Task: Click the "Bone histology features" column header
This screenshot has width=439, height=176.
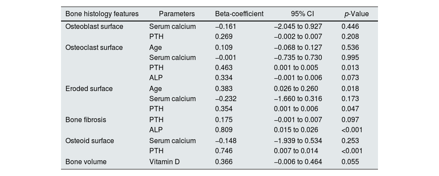Action: tap(102, 14)
